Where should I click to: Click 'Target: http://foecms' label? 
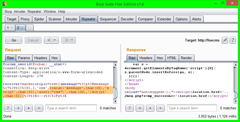(202, 40)
